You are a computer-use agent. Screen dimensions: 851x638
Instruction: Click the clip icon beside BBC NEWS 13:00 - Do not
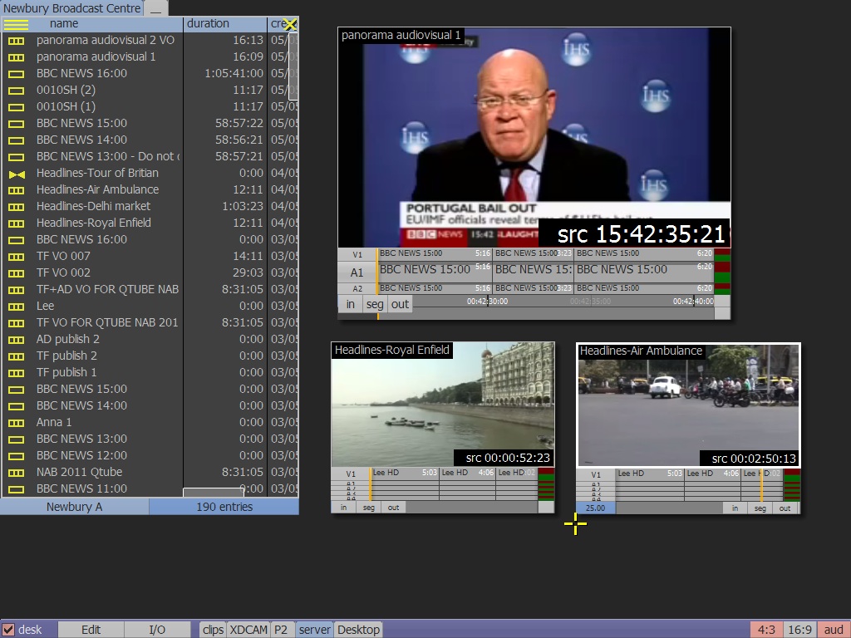pyautogui.click(x=17, y=157)
